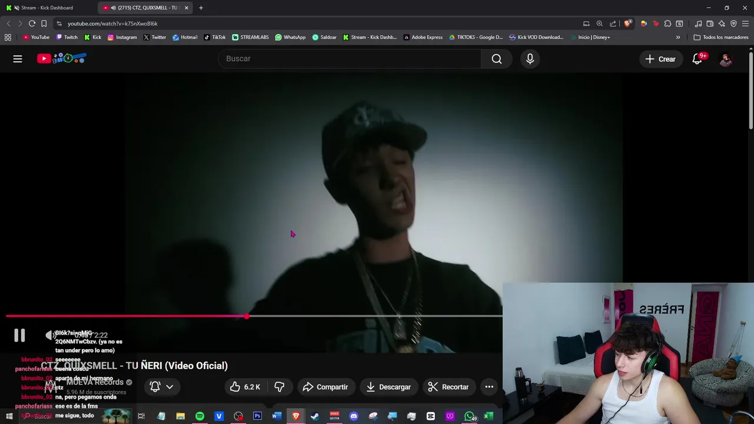Viewport: 754px width, 424px height.
Task: Open Discord from the taskbar
Action: click(x=353, y=416)
